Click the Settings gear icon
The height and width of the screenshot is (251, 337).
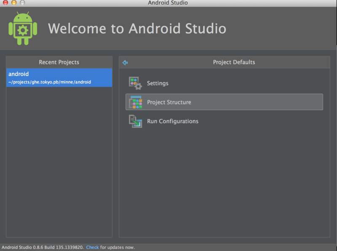(135, 83)
